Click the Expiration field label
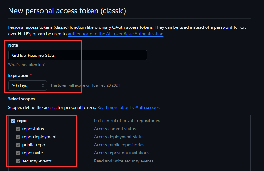Image resolution: width=264 pixels, height=171 pixels. pyautogui.click(x=18, y=75)
